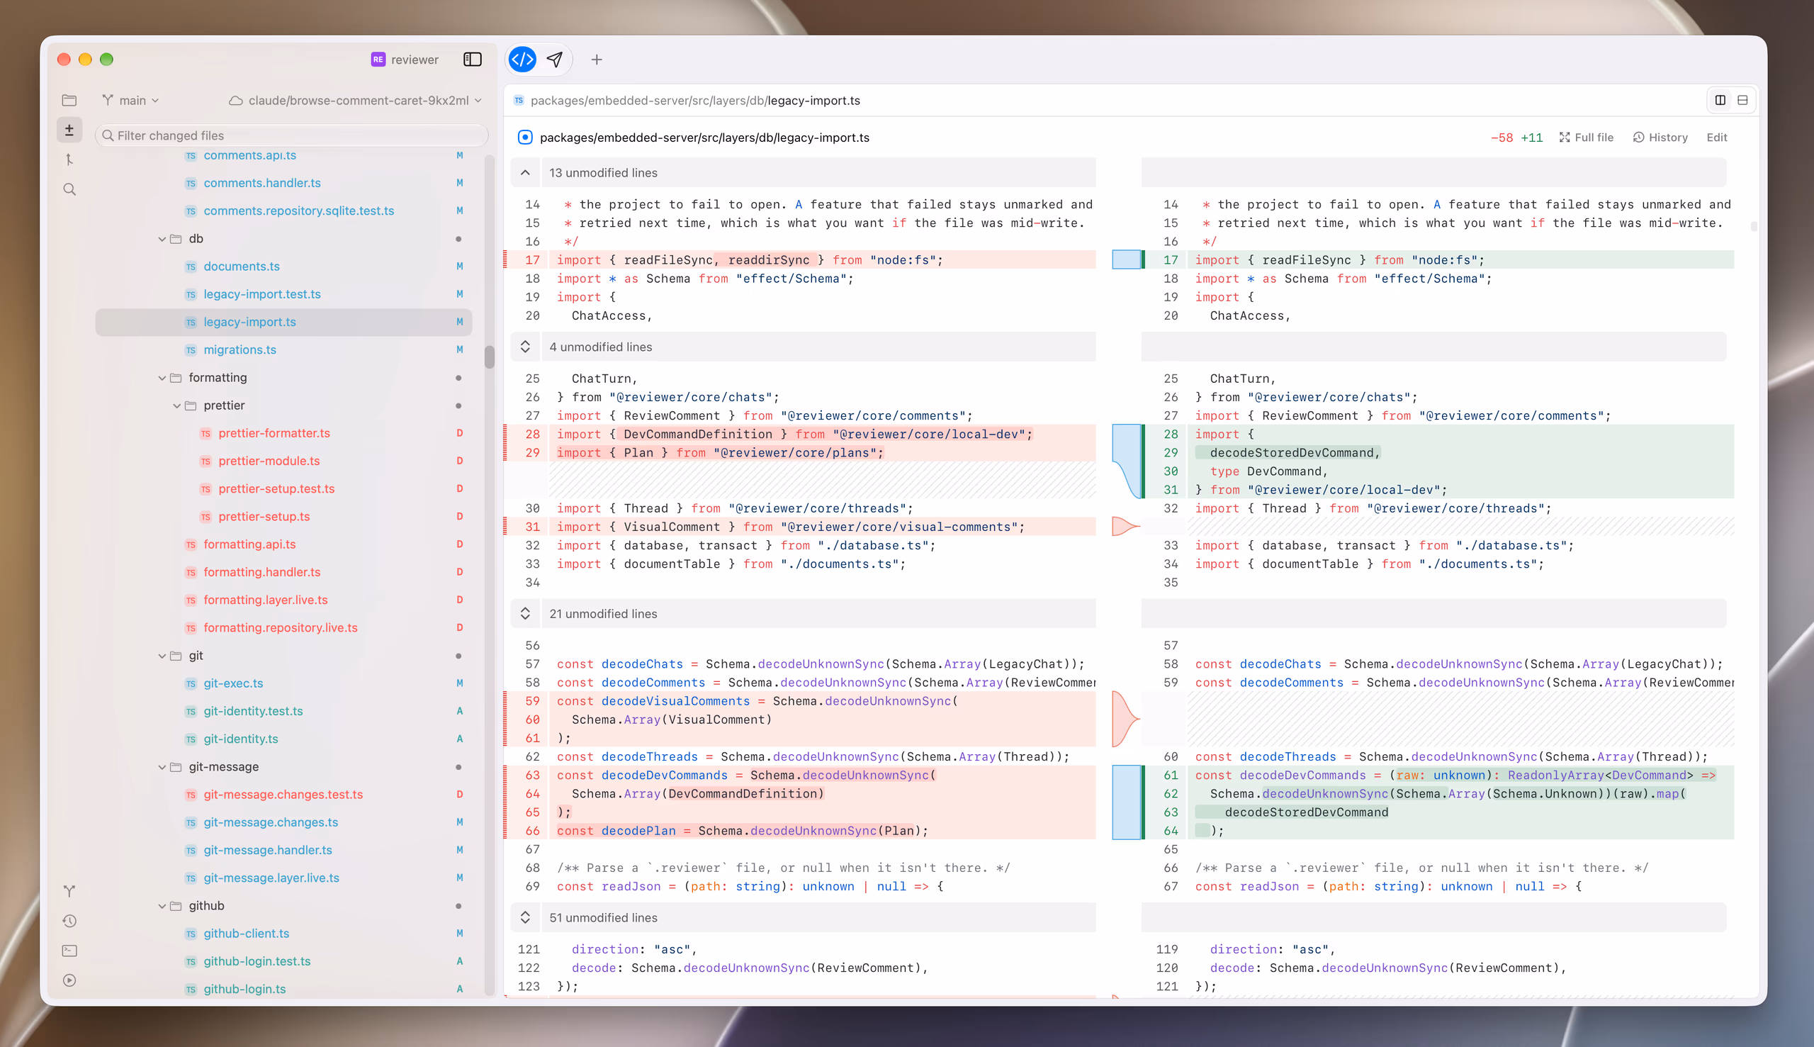Open the file History view
The image size is (1814, 1047).
coord(1660,138)
